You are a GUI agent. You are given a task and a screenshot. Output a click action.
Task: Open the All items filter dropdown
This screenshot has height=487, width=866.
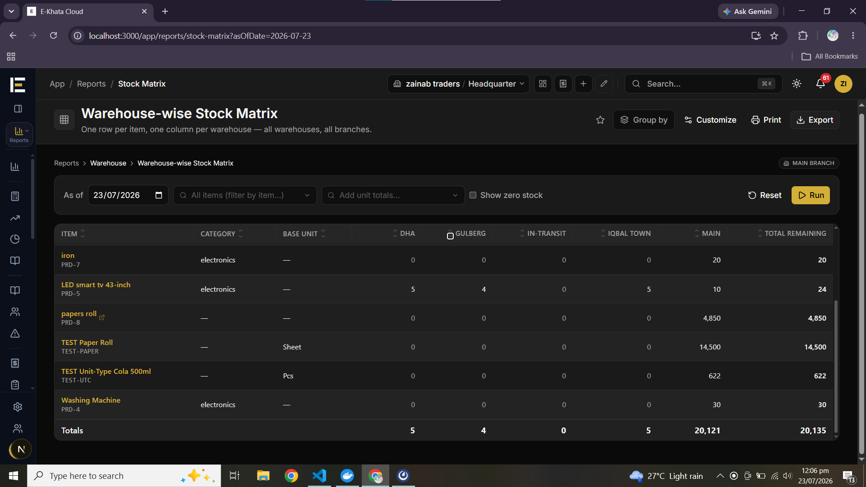tap(245, 195)
